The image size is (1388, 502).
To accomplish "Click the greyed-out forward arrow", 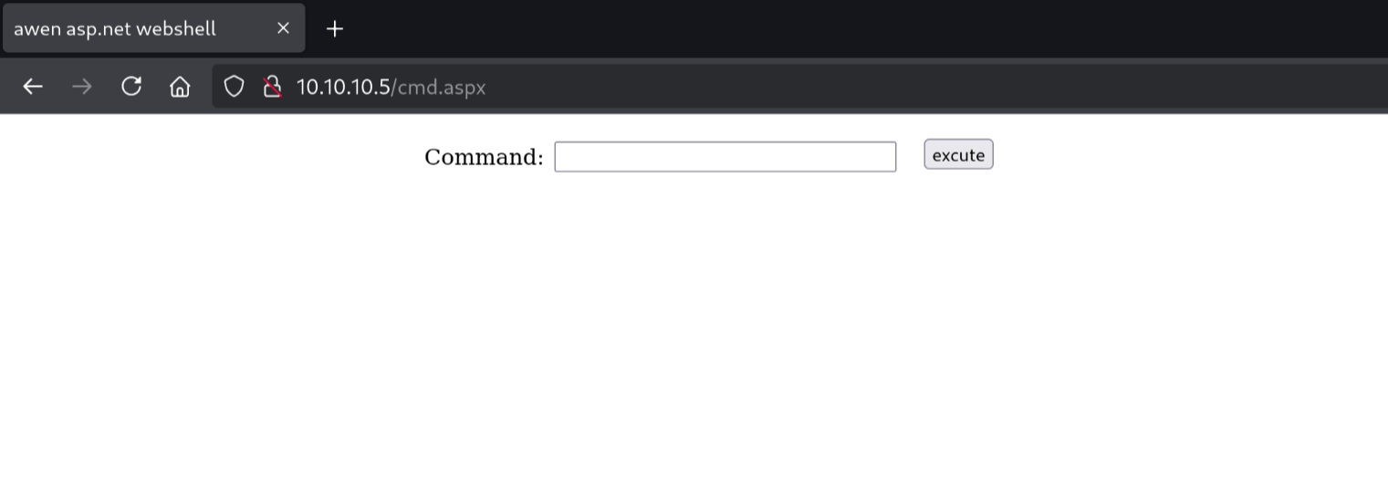I will (x=82, y=87).
